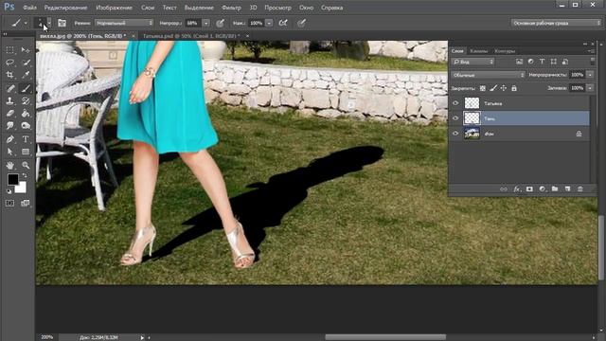This screenshot has height=341, width=606.
Task: Switch to the Каналы panel tab
Action: pos(479,50)
